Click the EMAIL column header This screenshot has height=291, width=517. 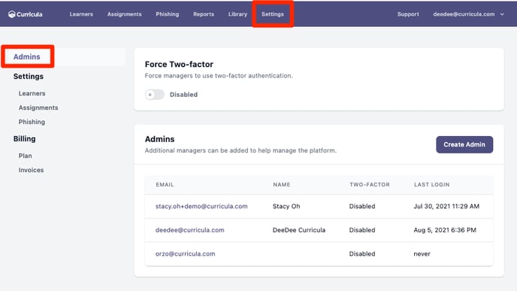click(165, 184)
